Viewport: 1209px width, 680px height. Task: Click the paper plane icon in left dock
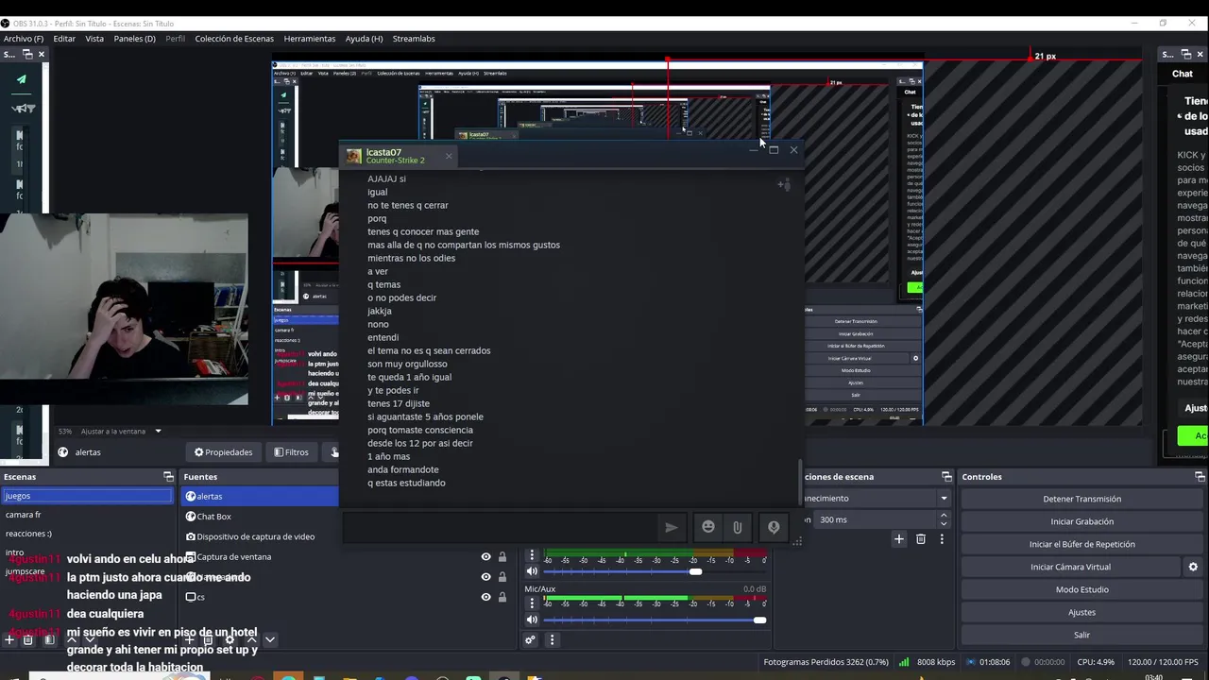(x=22, y=79)
